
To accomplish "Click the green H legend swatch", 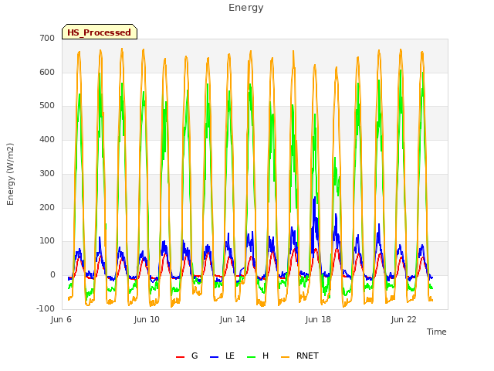I will pos(252,357).
